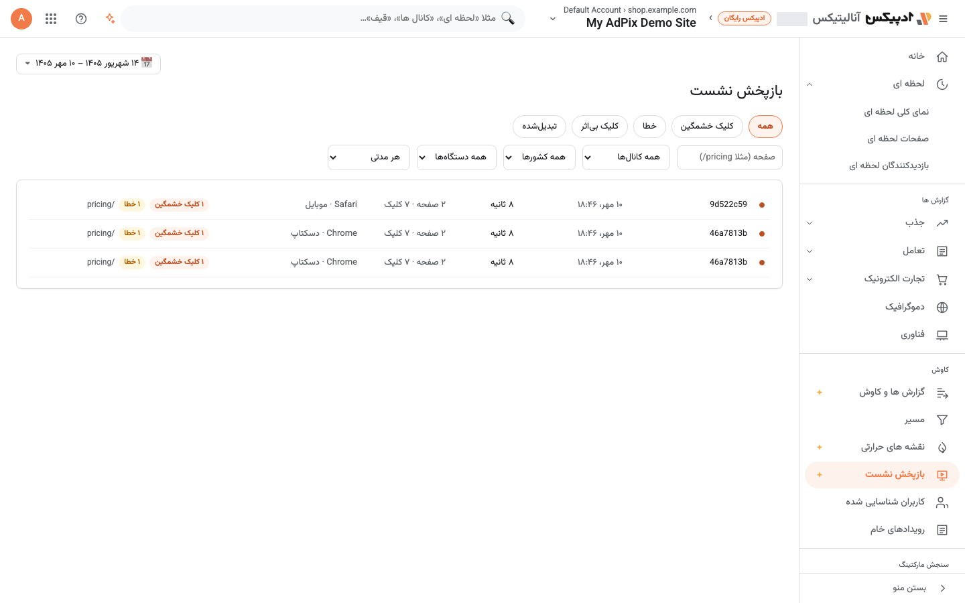965x603 pixels.
Task: Open the AI sparkle assistant icon
Action: 111,19
